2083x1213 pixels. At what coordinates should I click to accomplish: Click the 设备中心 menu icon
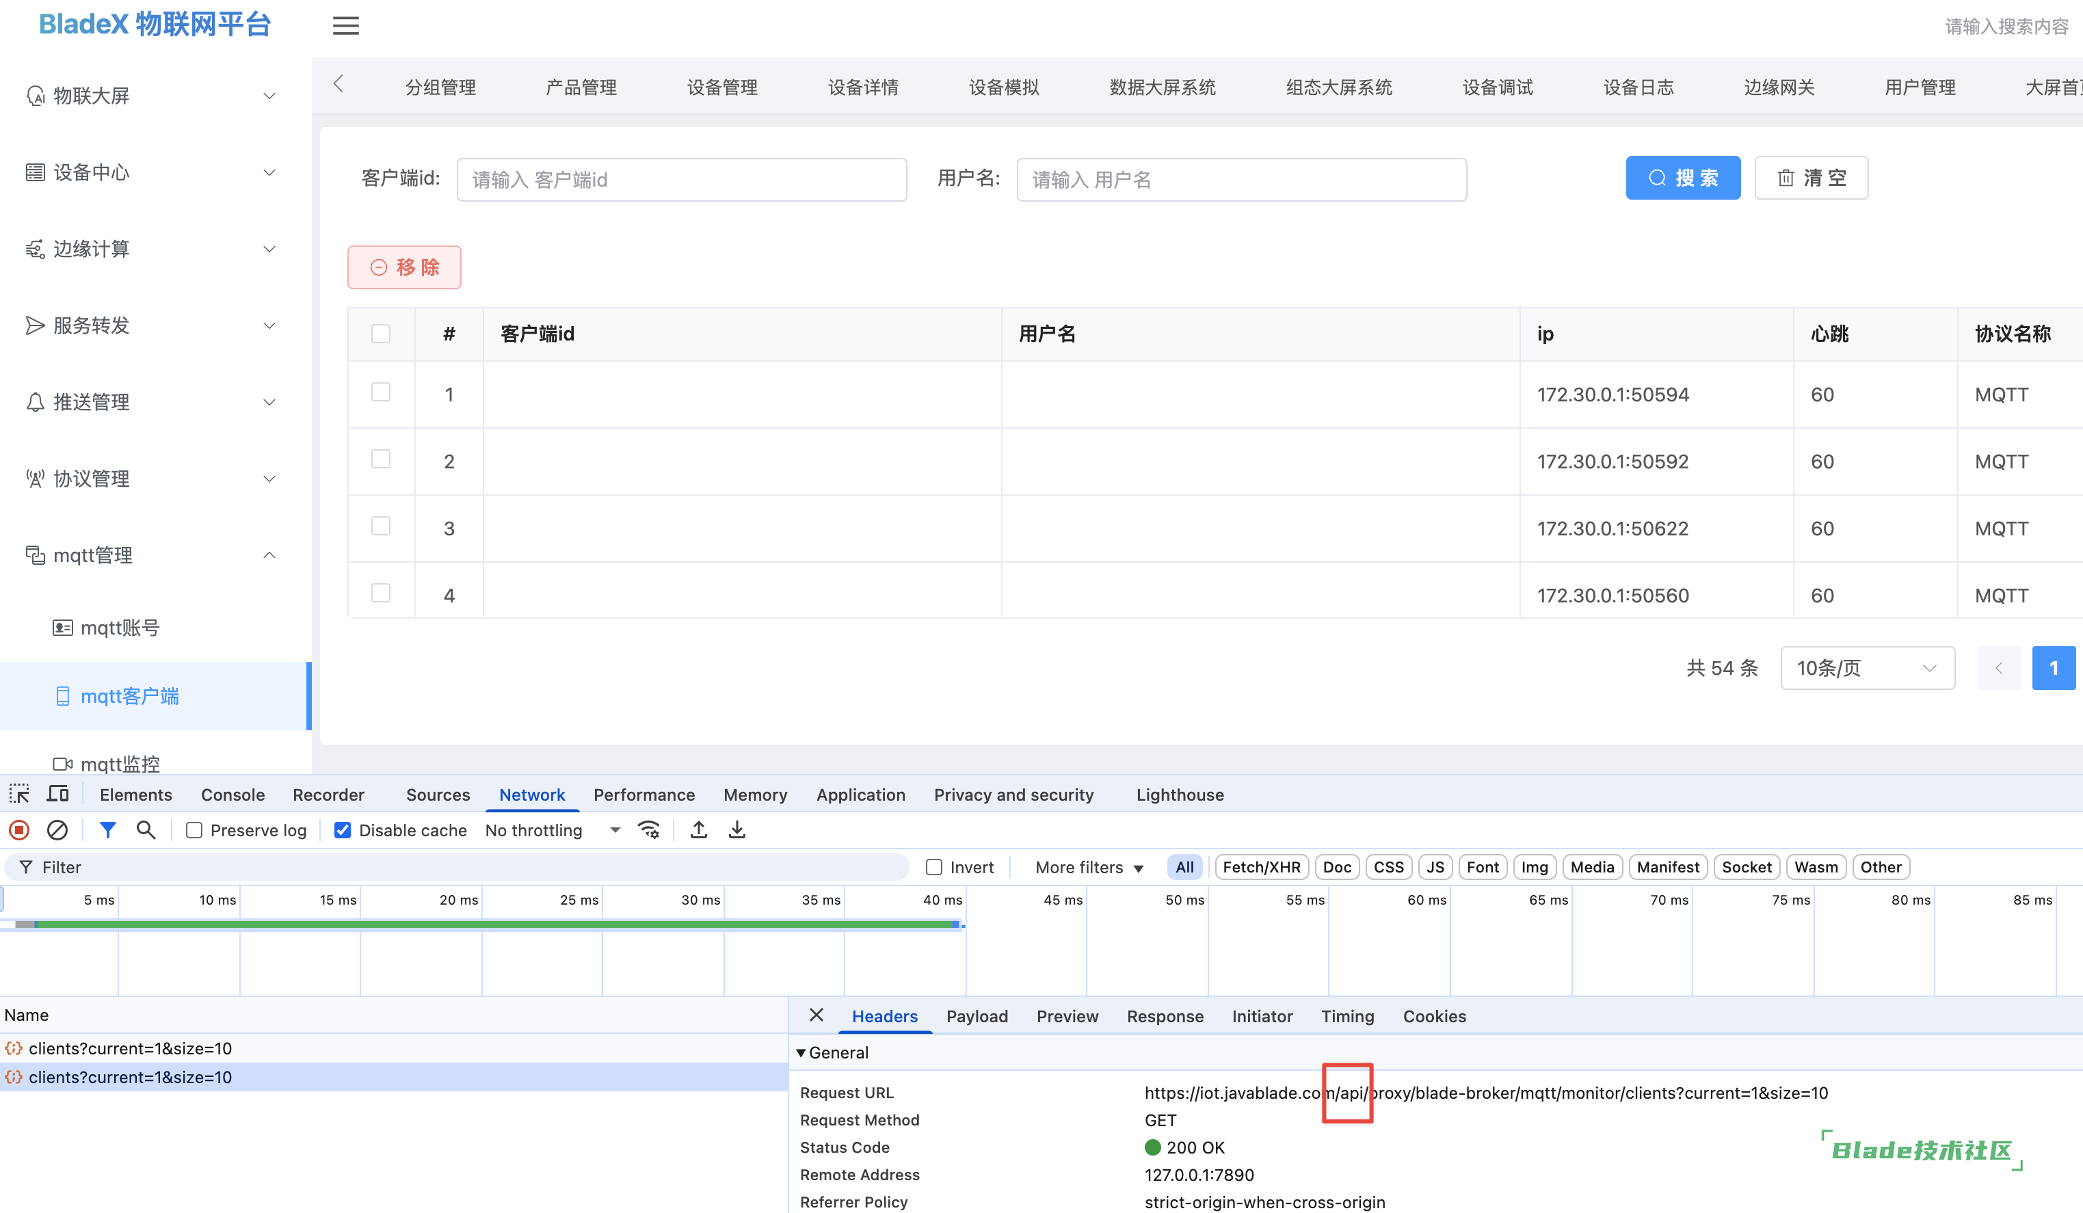pos(35,172)
